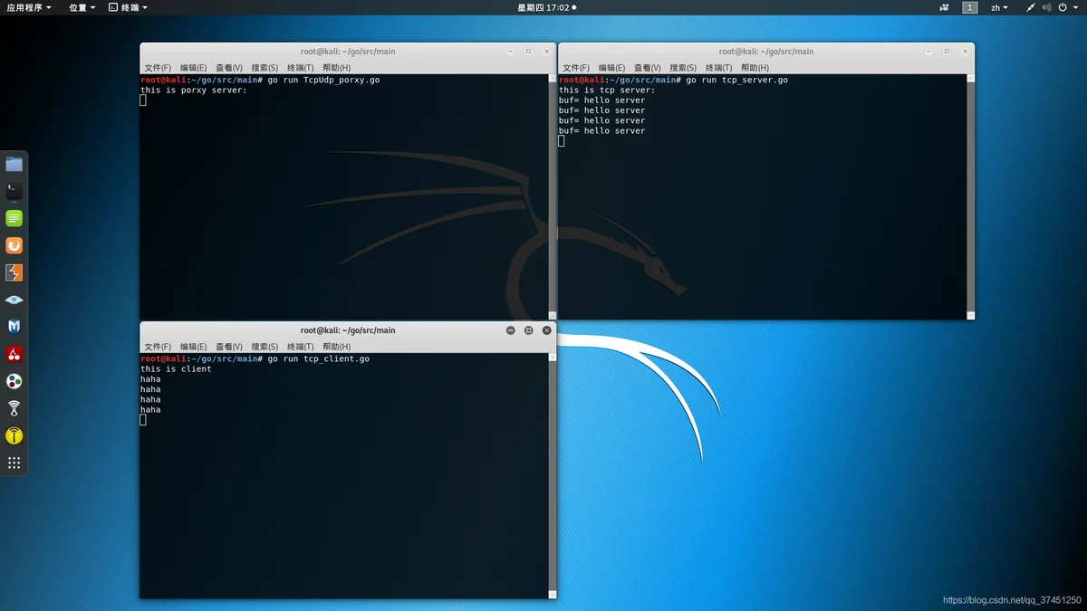Open 编辑(E) menu in the porxy terminal

(x=193, y=68)
